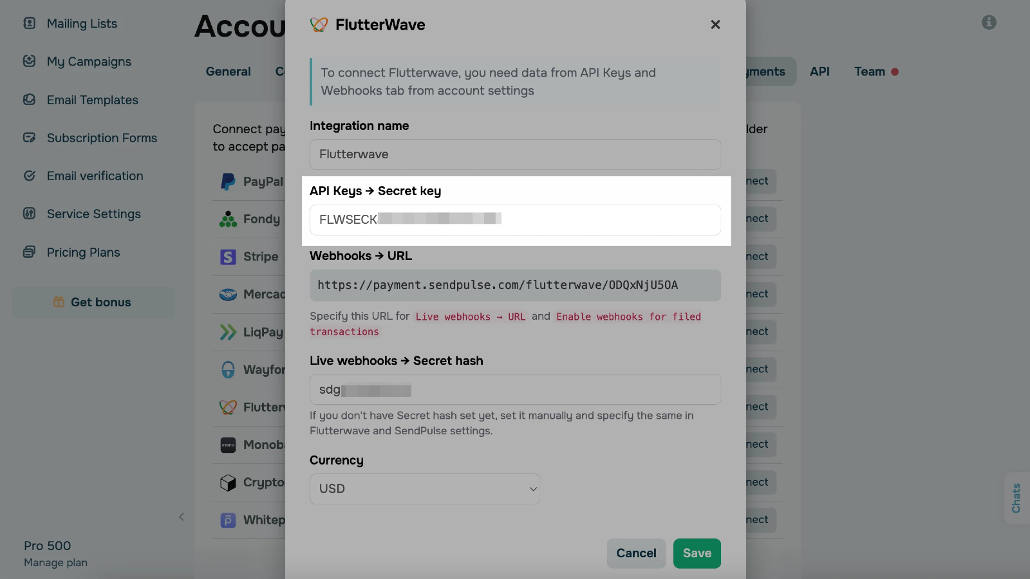Collapse the sidebar with the chevron arrow
This screenshot has width=1030, height=579.
182,517
